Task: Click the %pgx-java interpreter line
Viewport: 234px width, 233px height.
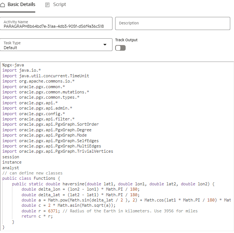Action: (13, 65)
